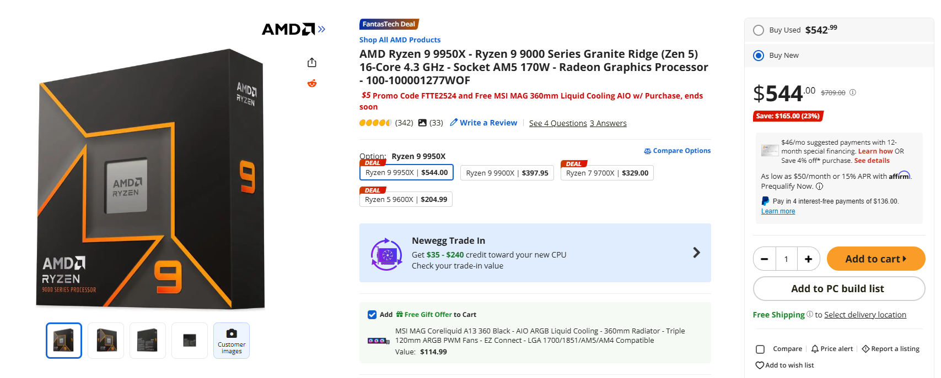
Task: Click the double-arrow chevron beside the AMD logo
Action: coord(321,29)
